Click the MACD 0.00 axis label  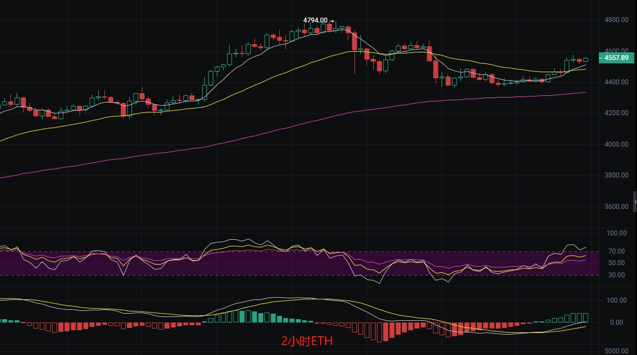click(x=616, y=322)
